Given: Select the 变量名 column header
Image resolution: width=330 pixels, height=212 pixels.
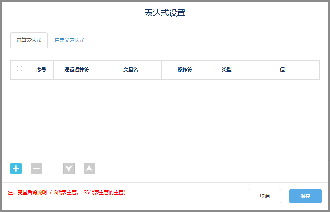Looking at the screenshot, I should coord(131,70).
